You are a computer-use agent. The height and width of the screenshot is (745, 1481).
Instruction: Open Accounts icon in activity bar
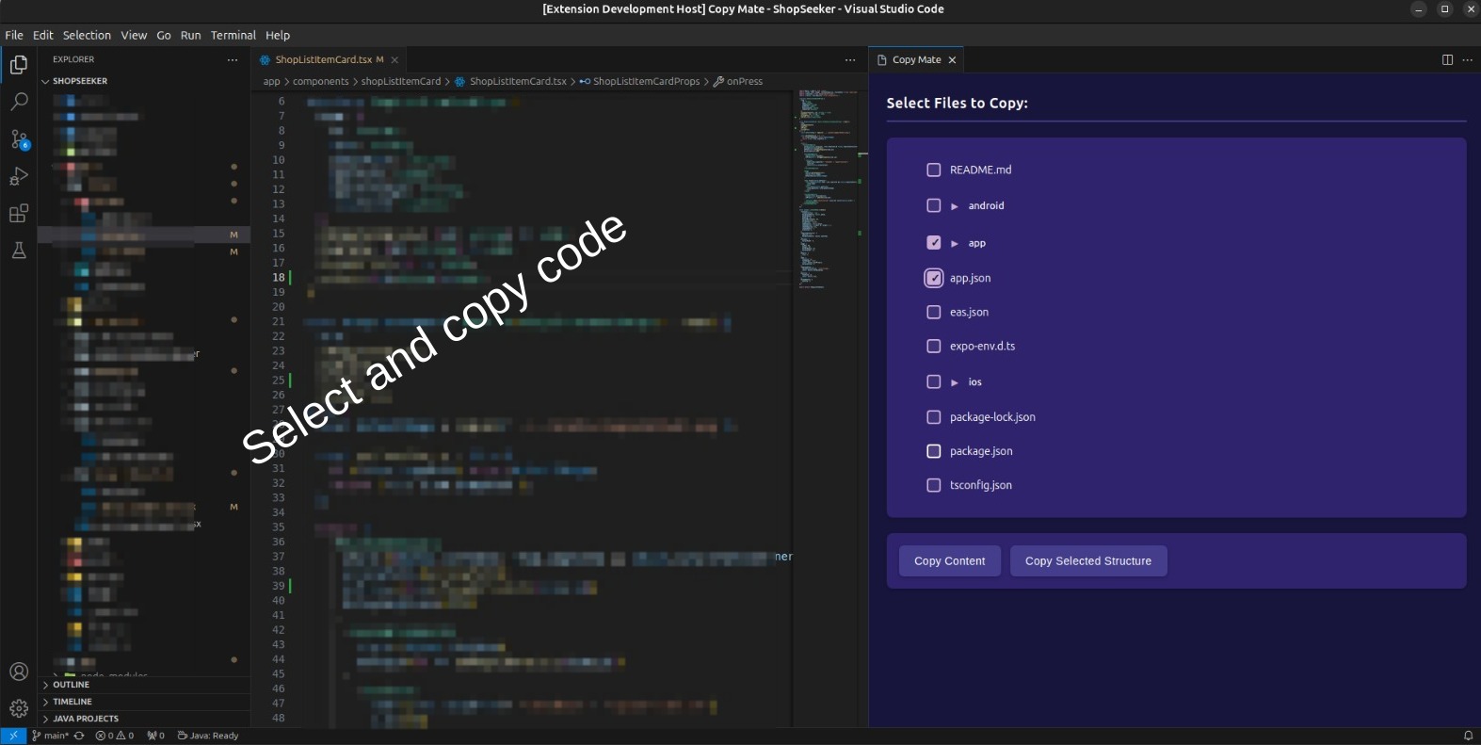coord(19,672)
